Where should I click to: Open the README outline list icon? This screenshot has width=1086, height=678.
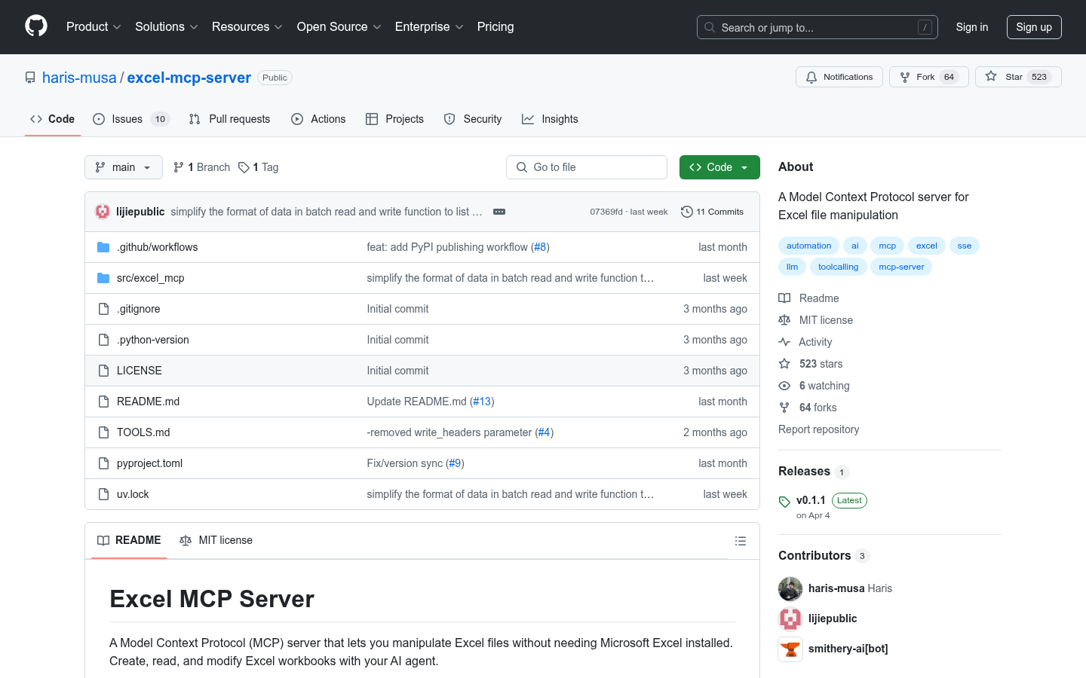click(x=741, y=541)
